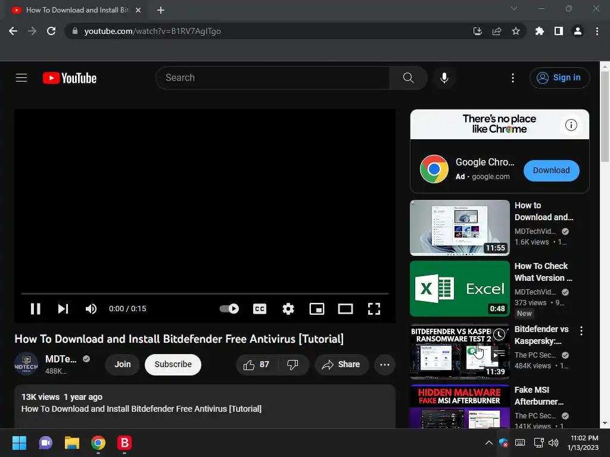
Task: Sign in to YouTube
Action: click(559, 78)
